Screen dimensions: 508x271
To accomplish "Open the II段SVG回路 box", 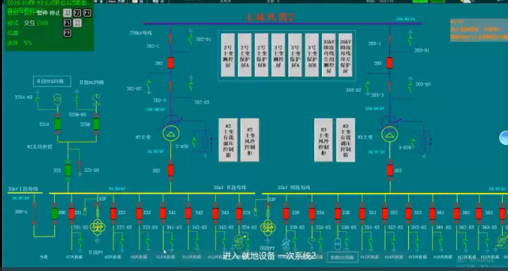I will (52, 81).
